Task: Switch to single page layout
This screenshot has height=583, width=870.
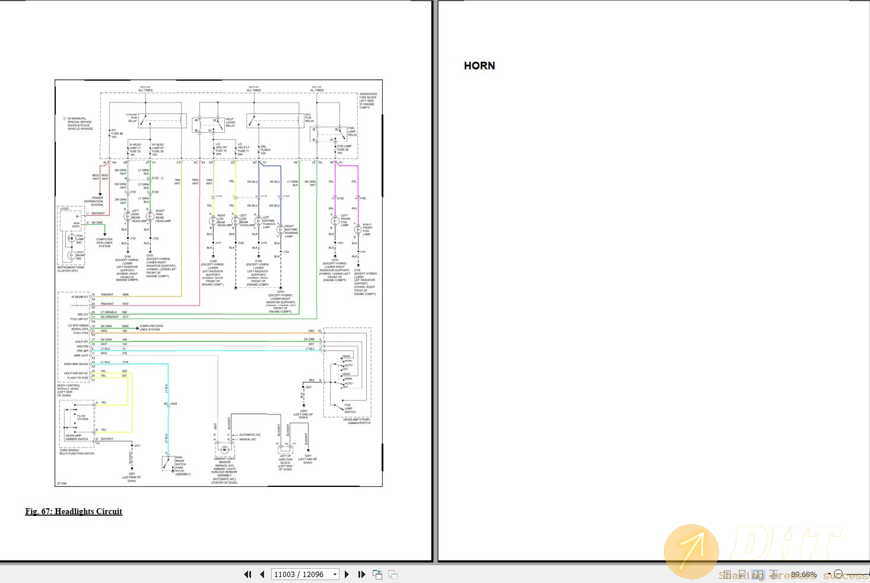Action: (x=727, y=575)
